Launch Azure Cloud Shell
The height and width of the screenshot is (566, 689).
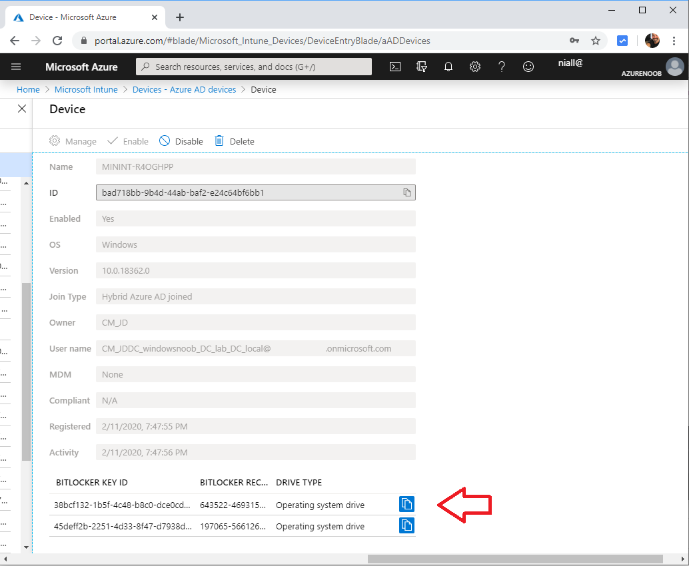395,67
